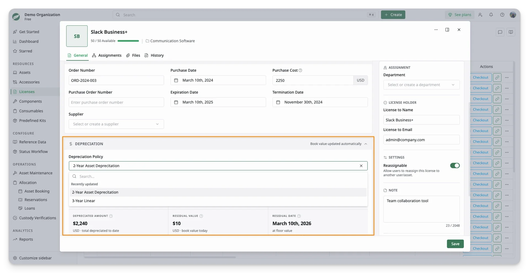Clear the selected depreciation policy
This screenshot has height=273, width=529.
361,166
